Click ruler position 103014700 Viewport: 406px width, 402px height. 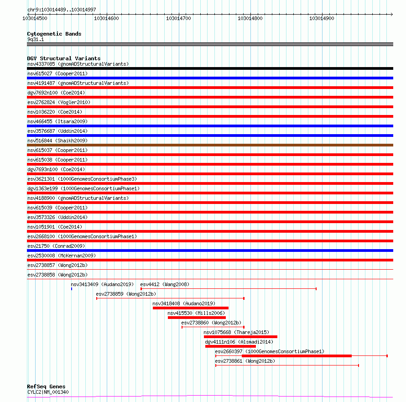coord(178,18)
